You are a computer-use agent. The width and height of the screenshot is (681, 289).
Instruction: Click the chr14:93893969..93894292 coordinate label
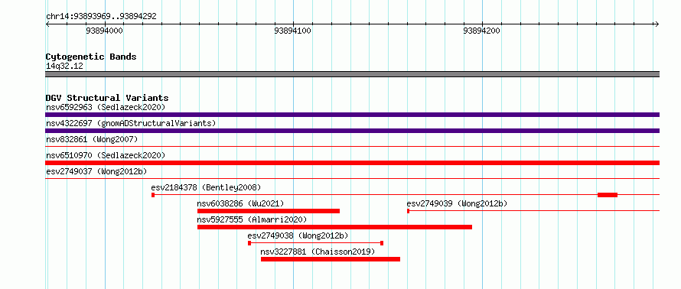(101, 17)
